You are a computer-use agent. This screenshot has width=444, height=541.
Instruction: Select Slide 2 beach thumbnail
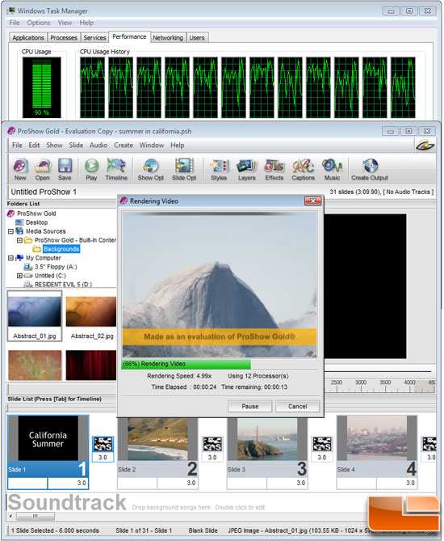157,439
